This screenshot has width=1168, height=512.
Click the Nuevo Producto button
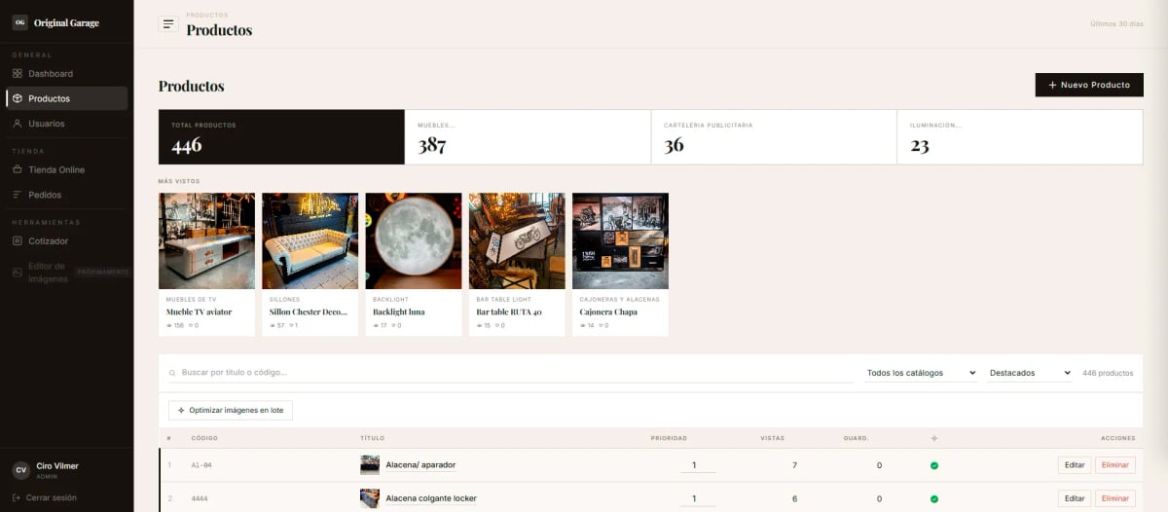[1089, 85]
